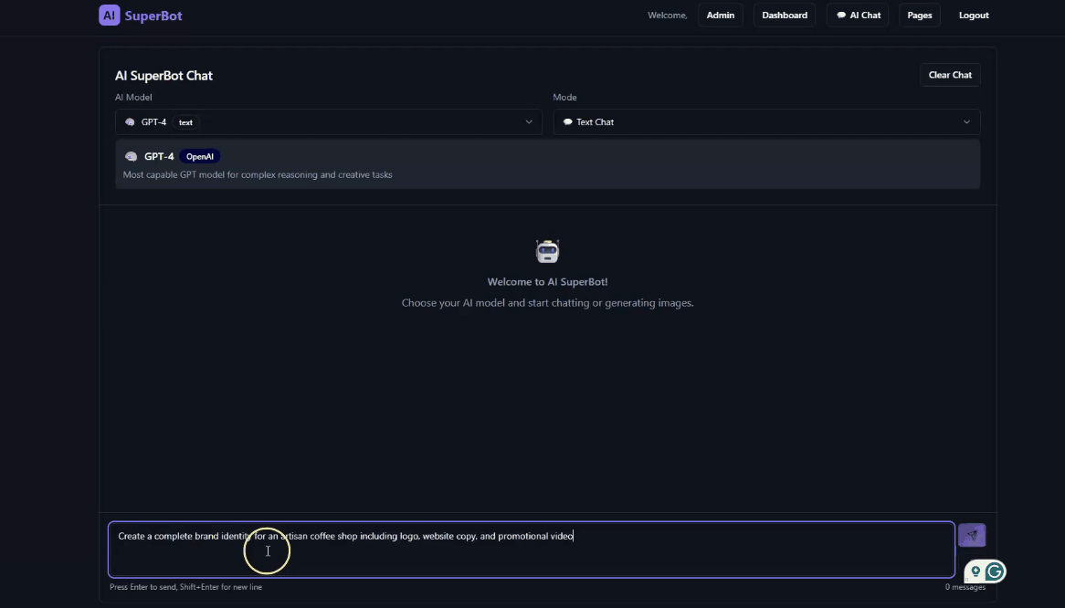Click the OpenAI provider badge
The width and height of the screenshot is (1065, 608).
point(200,157)
